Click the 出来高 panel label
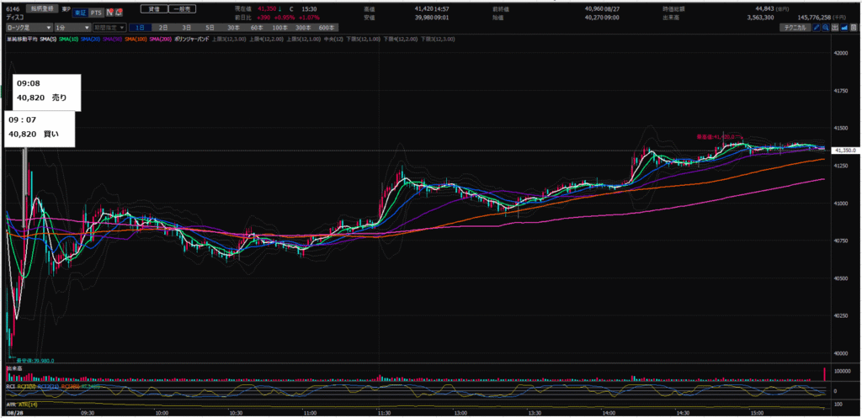The height and width of the screenshot is (418, 862). point(13,367)
